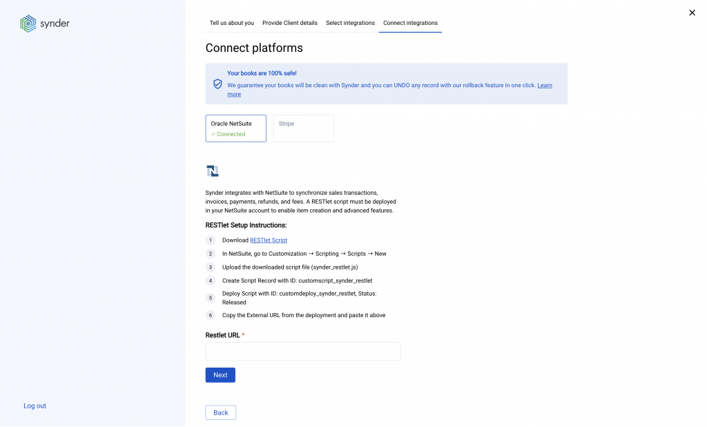707x427 pixels.
Task: Open the 'Connect integrations' tab
Action: point(410,23)
